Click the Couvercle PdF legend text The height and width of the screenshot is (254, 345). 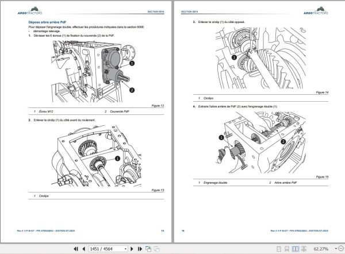coord(120,111)
